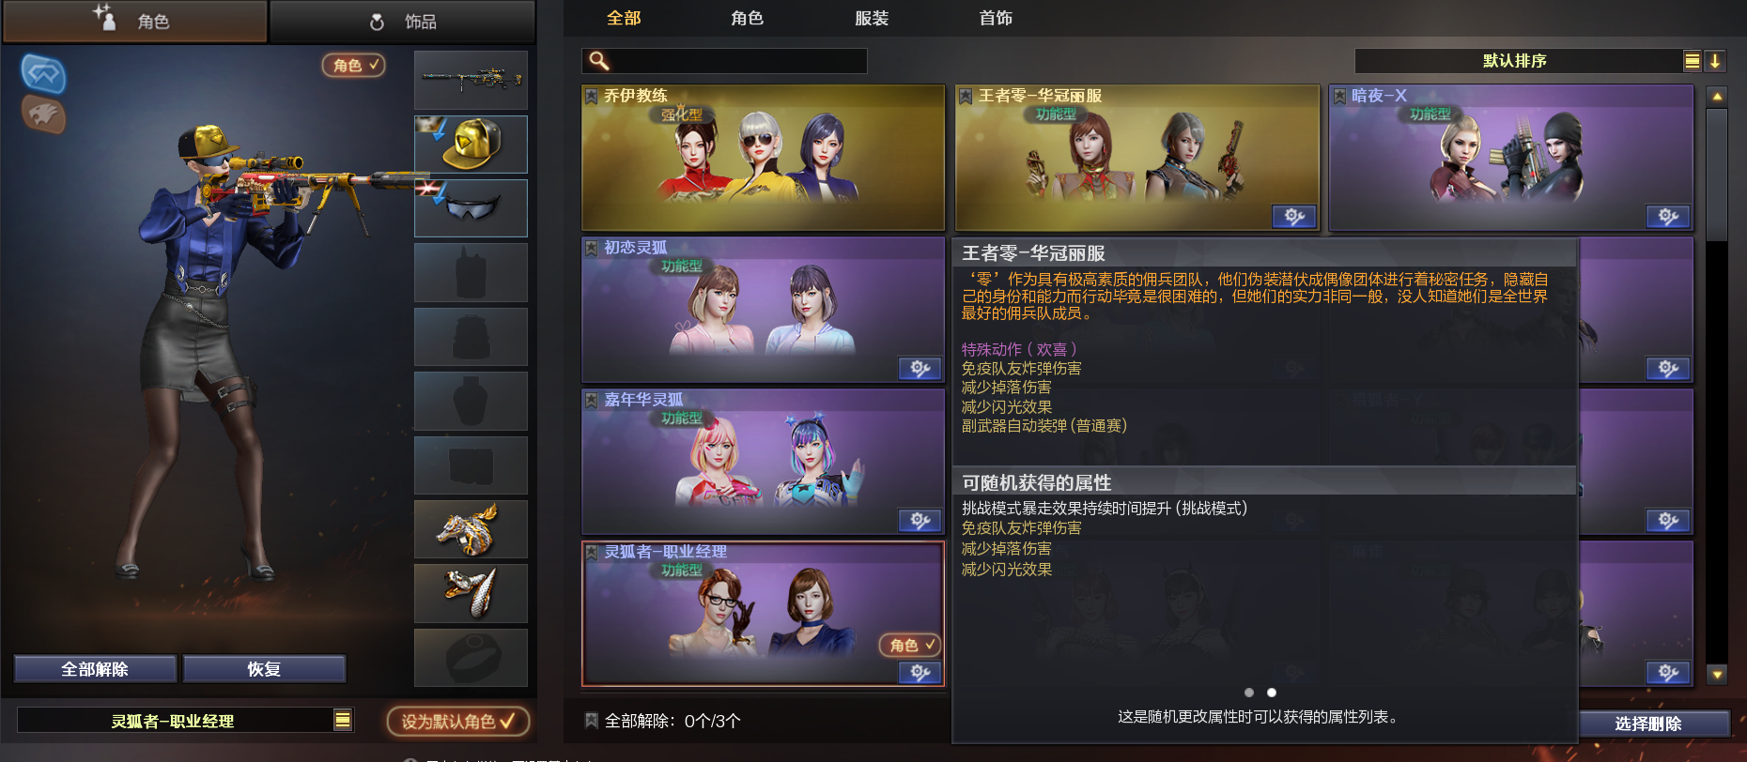
Task: Expand the 灵狐者-职业经理 character selector list
Action: coord(343,720)
